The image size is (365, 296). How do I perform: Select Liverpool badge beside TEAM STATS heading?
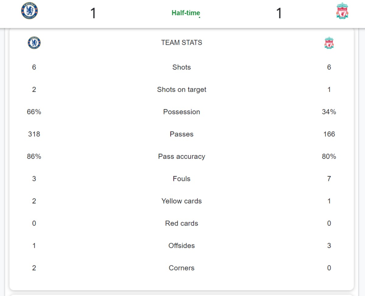pyautogui.click(x=329, y=43)
